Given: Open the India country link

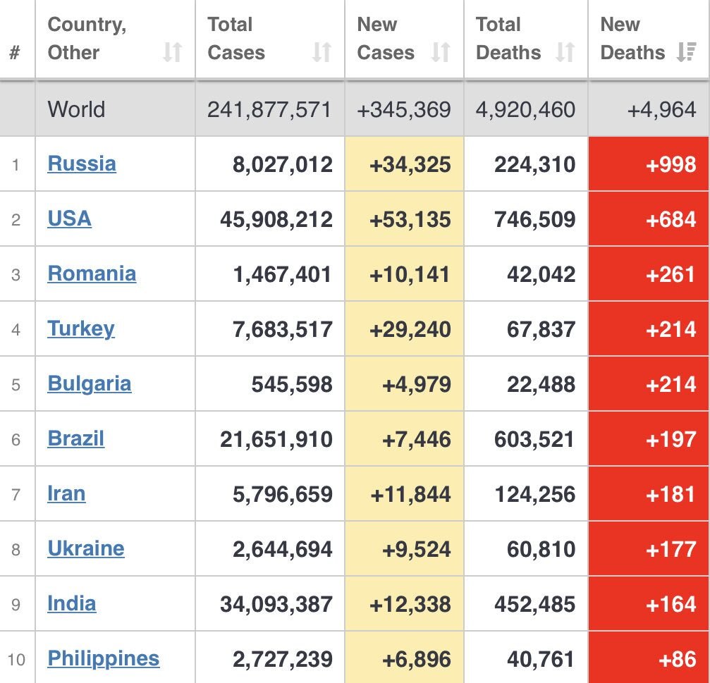Looking at the screenshot, I should tap(71, 603).
